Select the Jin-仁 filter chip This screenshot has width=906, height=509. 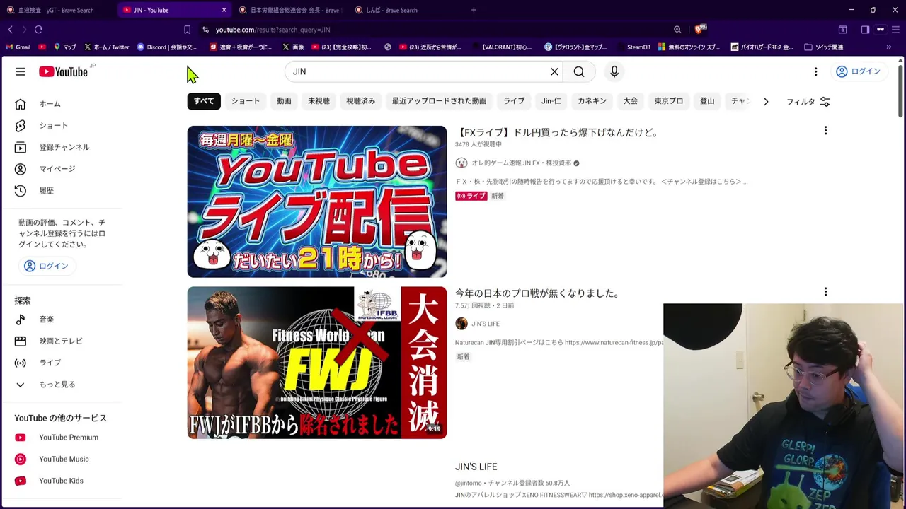[x=551, y=101]
